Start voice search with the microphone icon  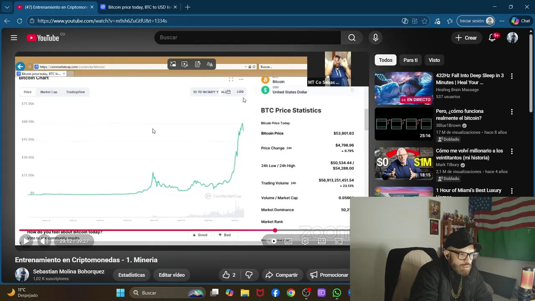[375, 38]
